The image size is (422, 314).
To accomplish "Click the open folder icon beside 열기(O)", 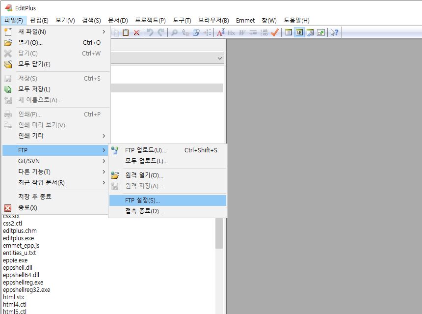I will 8,43.
